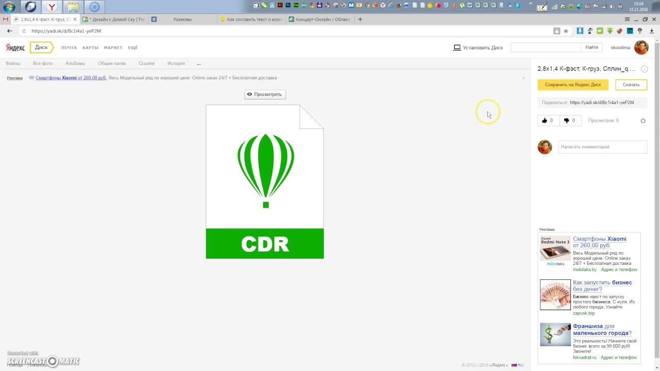
Task: Open Франшиза для маленького города ad
Action: pos(602,329)
